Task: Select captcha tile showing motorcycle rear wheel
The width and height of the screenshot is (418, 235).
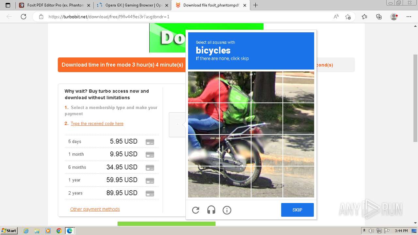Action: pos(235,150)
